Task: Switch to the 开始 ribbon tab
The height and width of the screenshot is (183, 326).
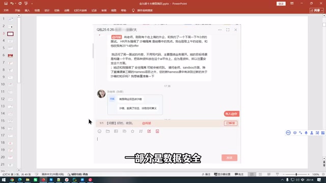Action: [x=17, y=10]
